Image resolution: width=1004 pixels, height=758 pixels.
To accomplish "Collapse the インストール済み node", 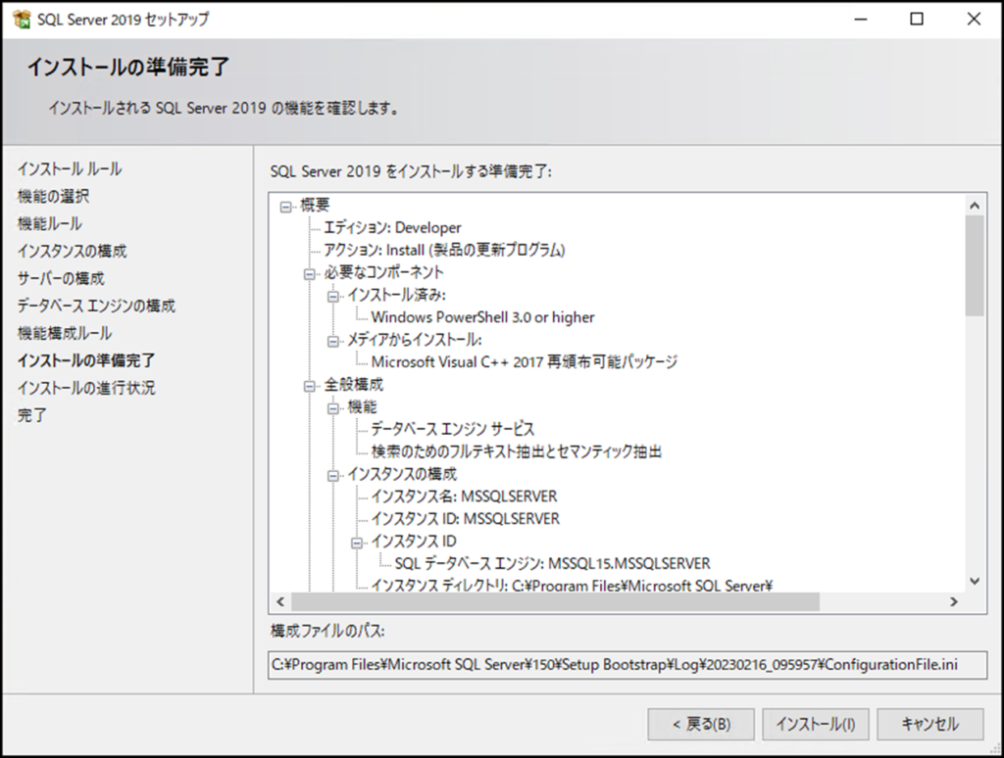I will tap(333, 297).
